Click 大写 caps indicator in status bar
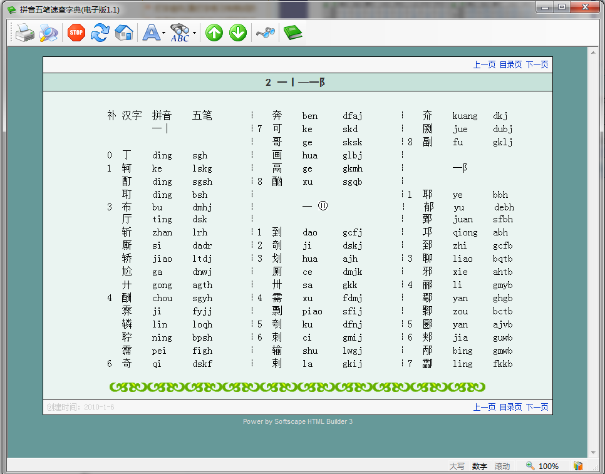The width and height of the screenshot is (605, 474). 457,466
